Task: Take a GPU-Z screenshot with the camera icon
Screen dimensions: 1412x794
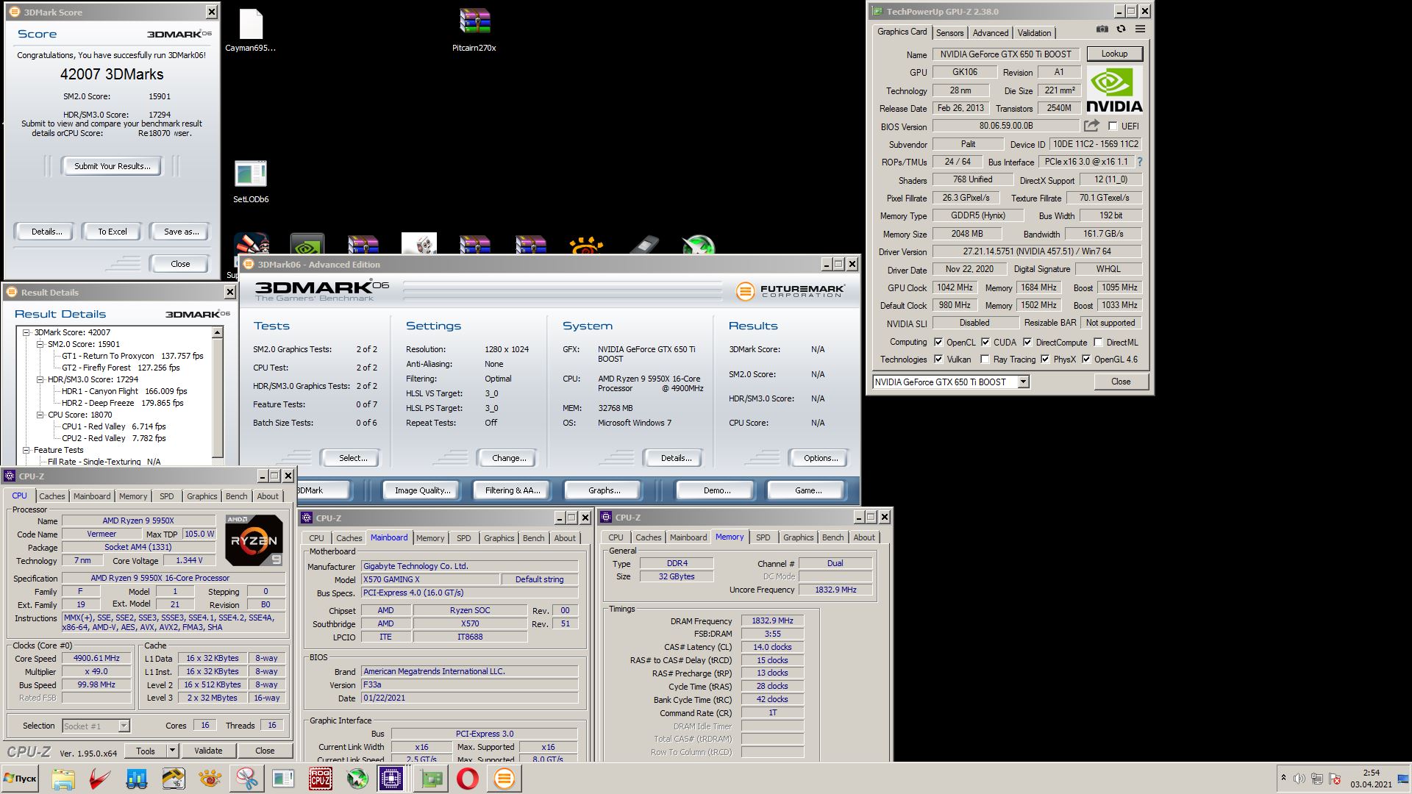Action: pos(1102,29)
